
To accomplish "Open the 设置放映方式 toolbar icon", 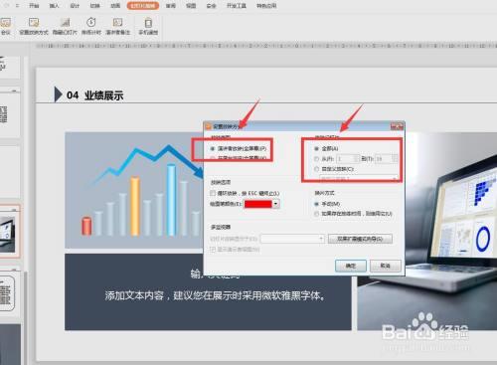I will (x=34, y=26).
